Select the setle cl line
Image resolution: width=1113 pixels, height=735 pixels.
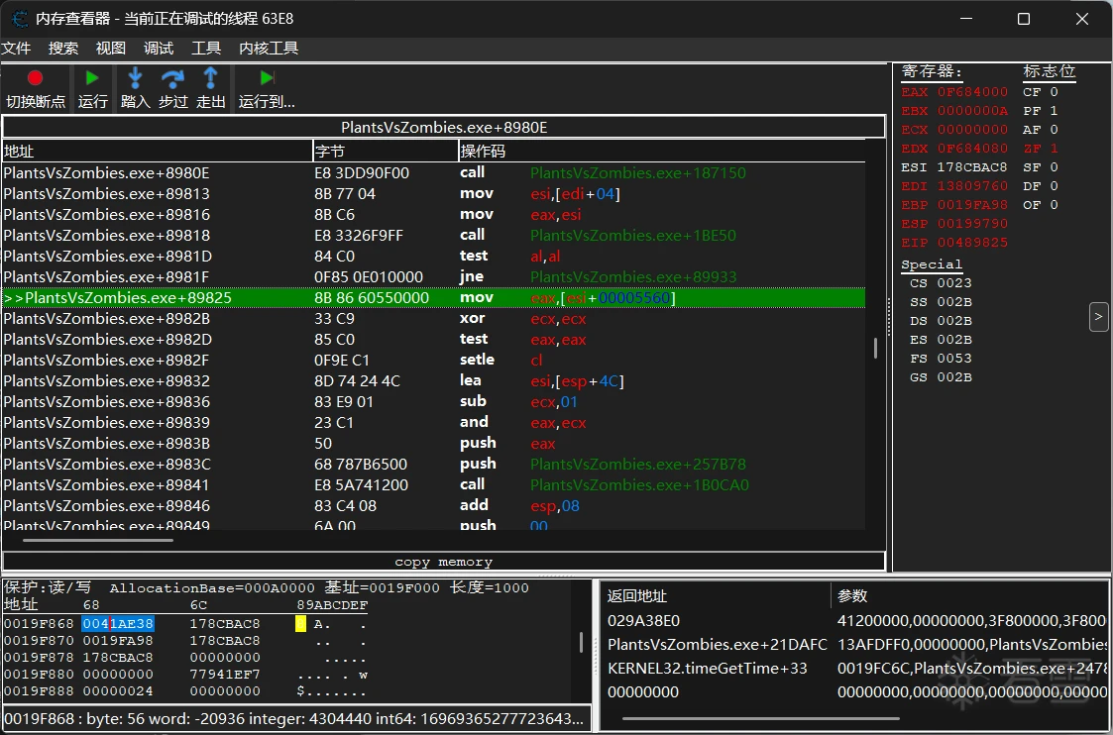pyautogui.click(x=434, y=361)
